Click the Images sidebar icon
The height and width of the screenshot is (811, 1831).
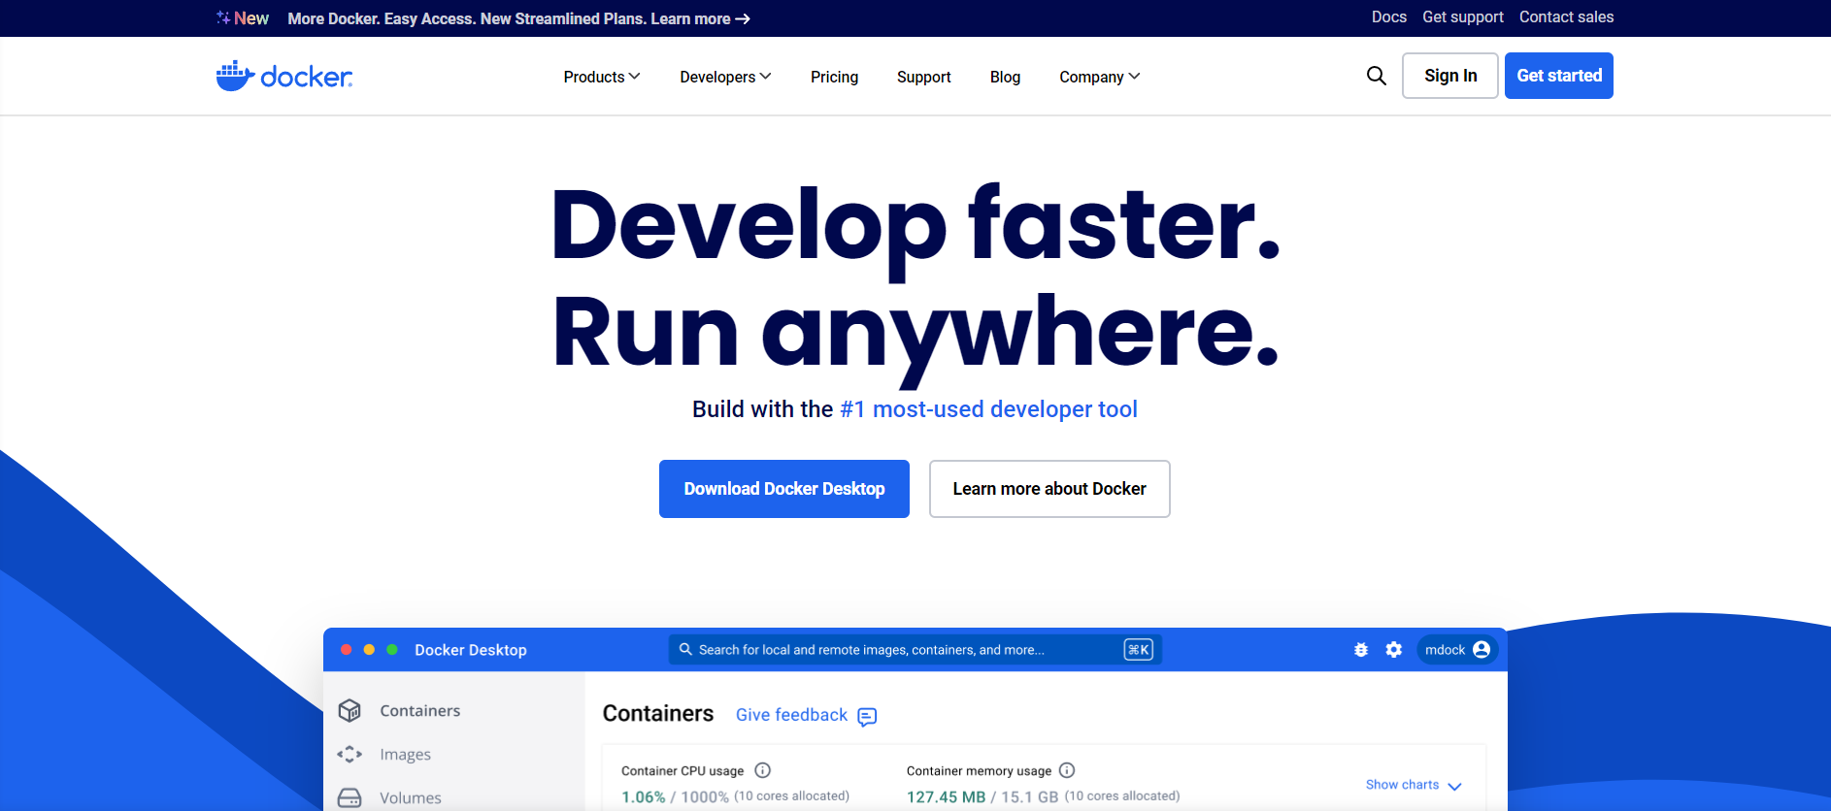(350, 754)
